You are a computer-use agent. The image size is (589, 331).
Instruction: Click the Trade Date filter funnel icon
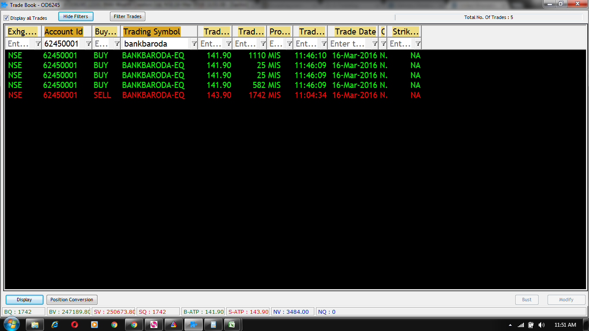[x=375, y=44]
